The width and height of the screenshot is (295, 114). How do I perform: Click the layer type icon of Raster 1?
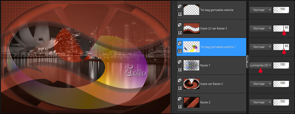180,62
